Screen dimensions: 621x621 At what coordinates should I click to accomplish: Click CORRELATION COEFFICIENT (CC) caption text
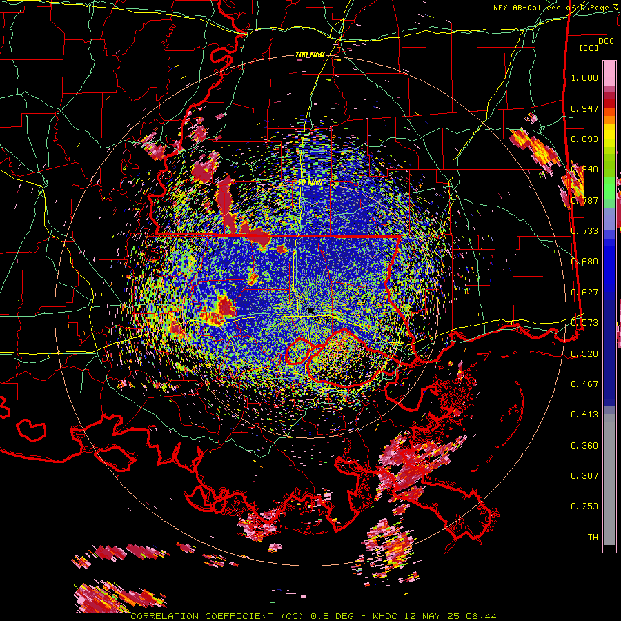click(217, 616)
